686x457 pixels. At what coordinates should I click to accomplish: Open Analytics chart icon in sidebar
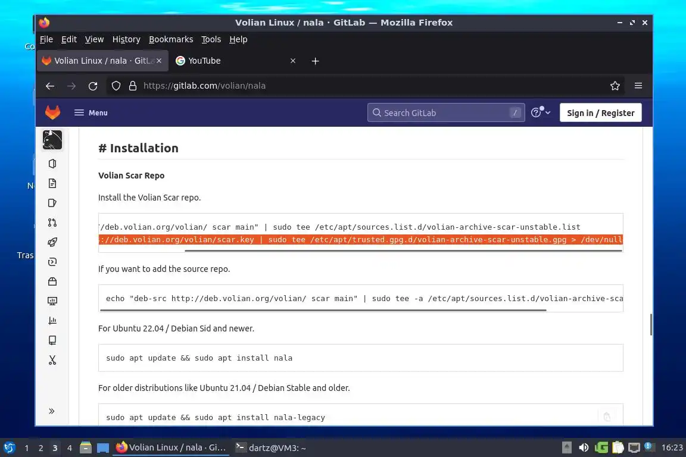tap(52, 321)
